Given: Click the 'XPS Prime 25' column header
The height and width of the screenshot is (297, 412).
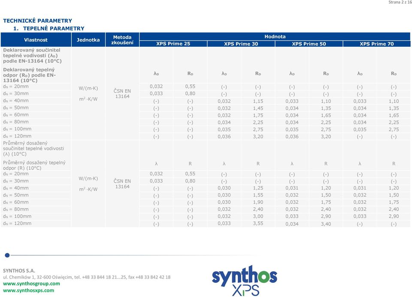Looking at the screenshot, I should pyautogui.click(x=173, y=44).
